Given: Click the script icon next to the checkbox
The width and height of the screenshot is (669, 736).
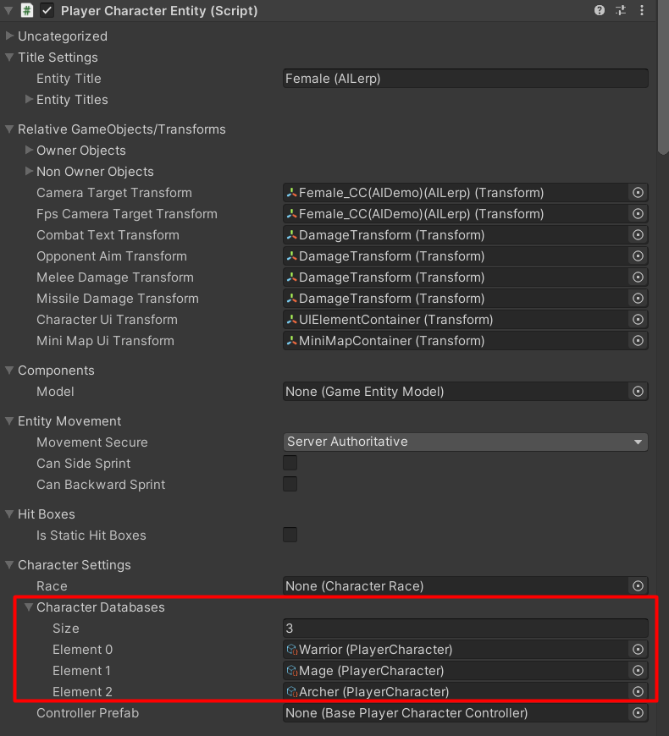Looking at the screenshot, I should [x=25, y=10].
